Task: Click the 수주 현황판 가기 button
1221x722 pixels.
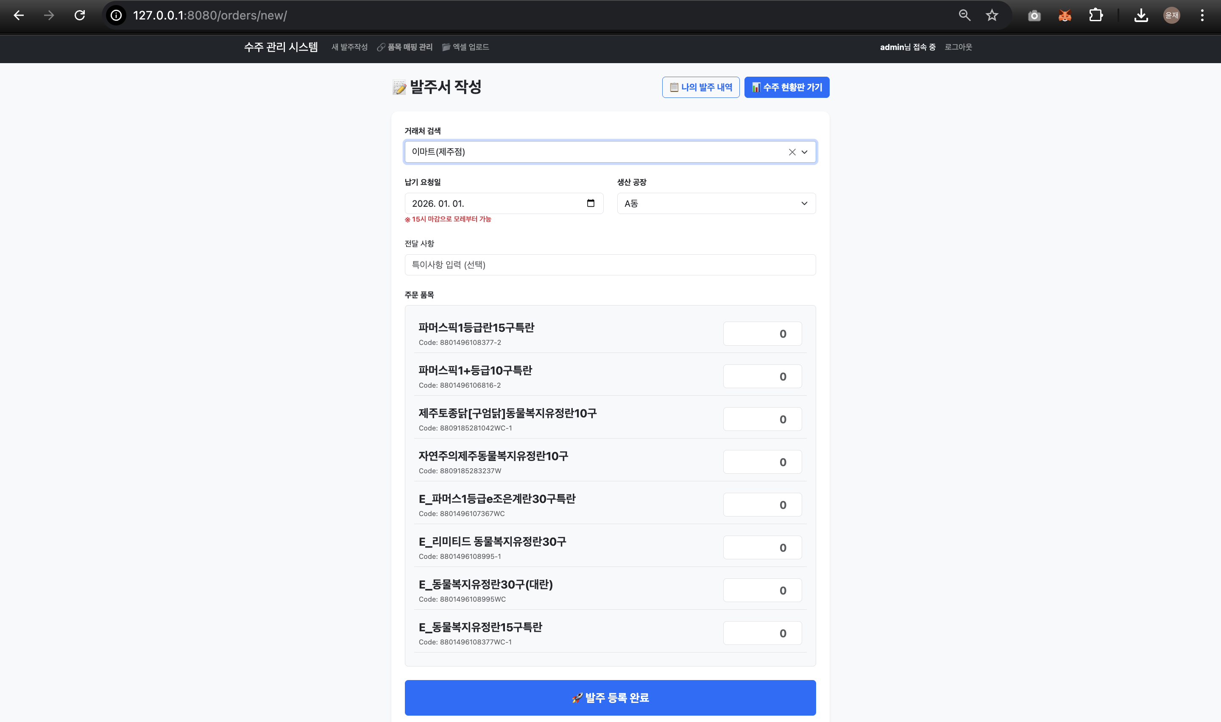Action: tap(786, 88)
